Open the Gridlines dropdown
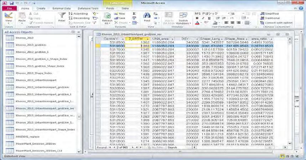 [x=248, y=23]
